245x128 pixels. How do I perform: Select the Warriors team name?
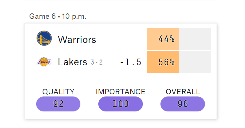click(x=77, y=39)
